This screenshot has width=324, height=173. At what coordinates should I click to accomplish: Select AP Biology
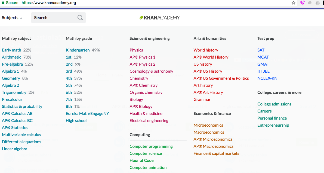tap(141, 106)
